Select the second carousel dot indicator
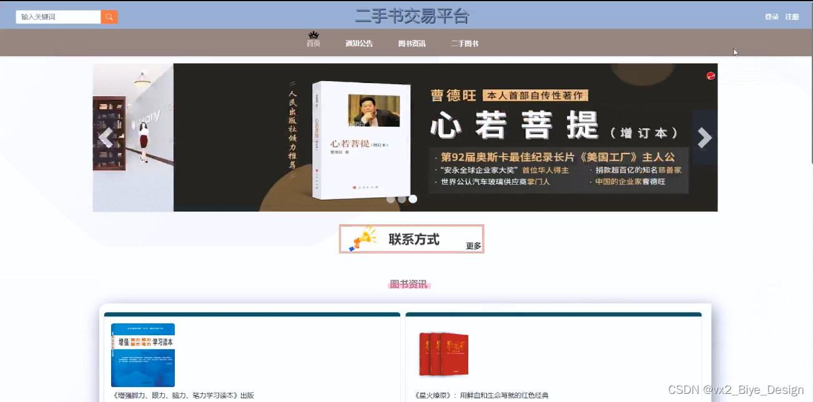The height and width of the screenshot is (402, 813). click(402, 199)
